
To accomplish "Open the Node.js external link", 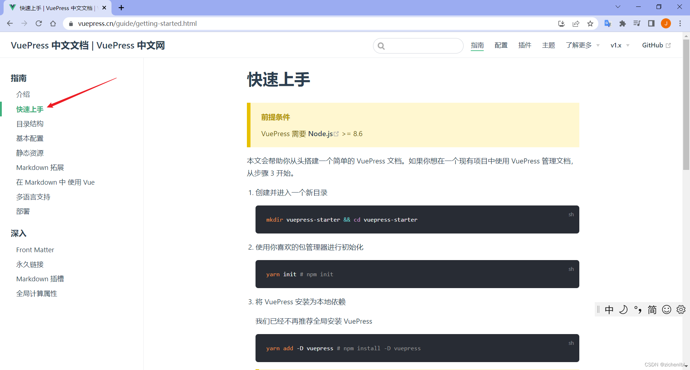I will coord(323,134).
